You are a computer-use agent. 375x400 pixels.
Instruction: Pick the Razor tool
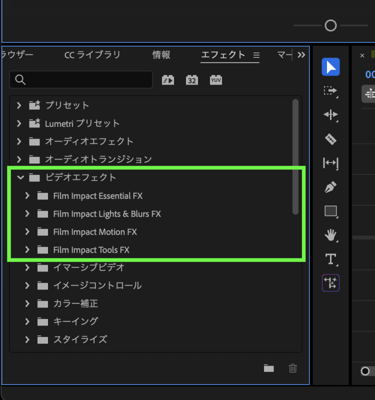click(x=330, y=139)
